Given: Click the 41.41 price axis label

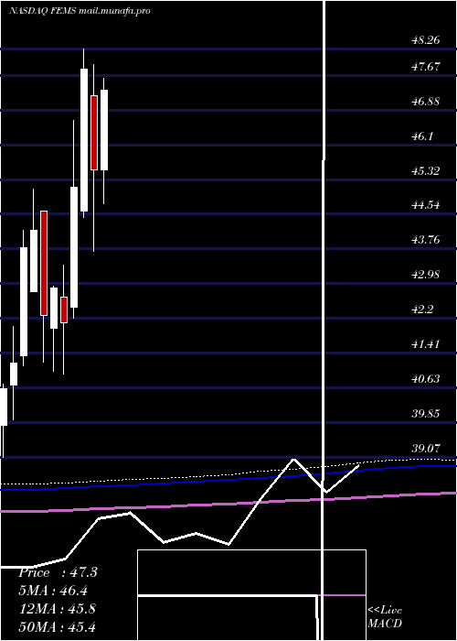Looking at the screenshot, I should coord(426,343).
